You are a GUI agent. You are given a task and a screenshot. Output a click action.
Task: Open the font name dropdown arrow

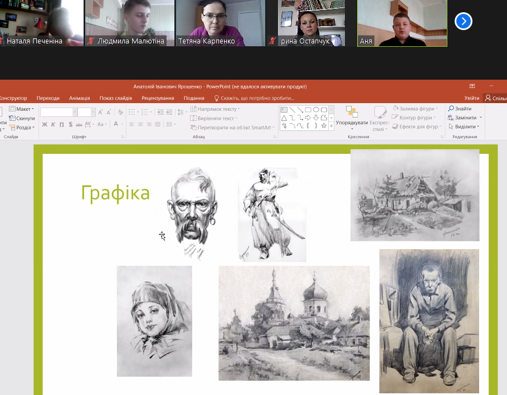click(75, 112)
